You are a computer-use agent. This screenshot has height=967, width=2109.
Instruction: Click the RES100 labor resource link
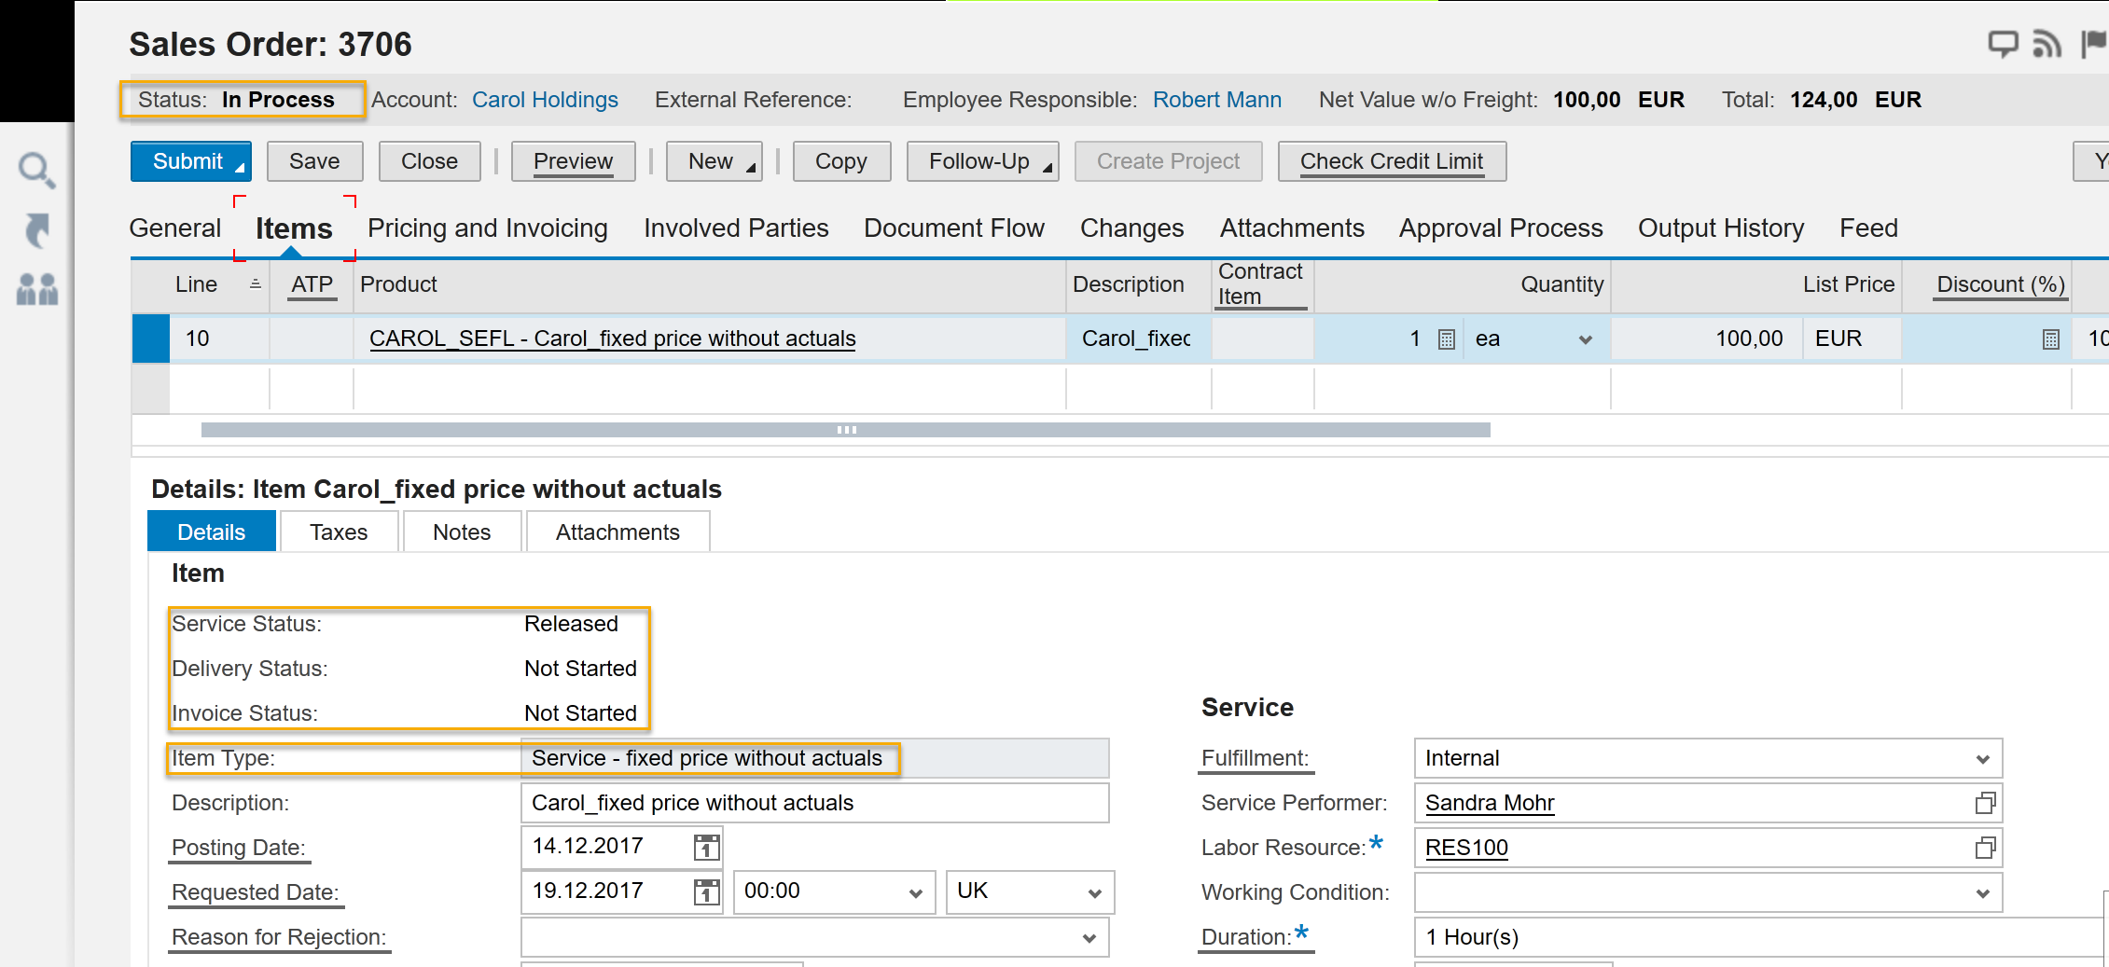(x=1466, y=848)
